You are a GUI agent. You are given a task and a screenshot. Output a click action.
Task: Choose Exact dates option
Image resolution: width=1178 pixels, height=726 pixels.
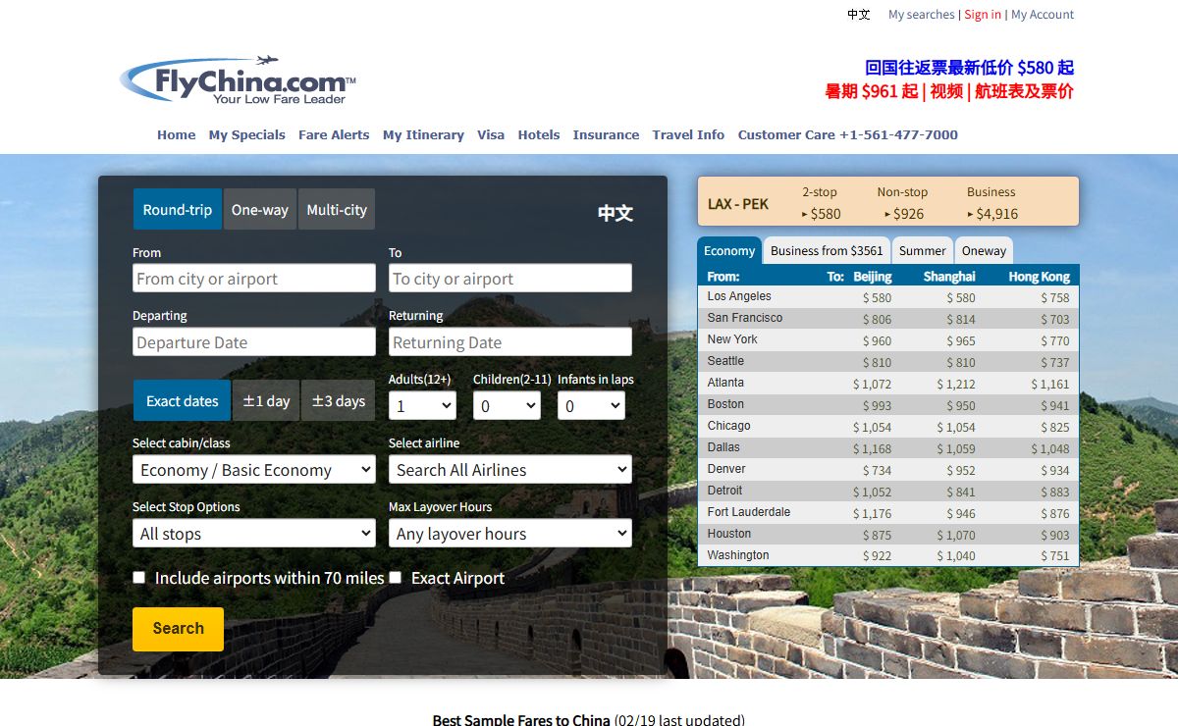[182, 400]
